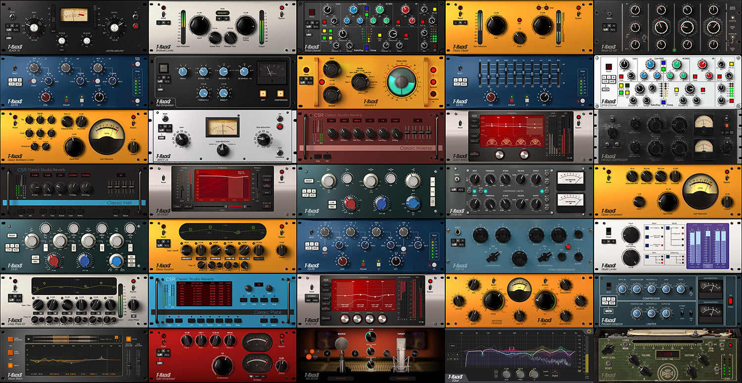Open the Style selector showing Advanced 1
This screenshot has height=383, width=742.
223,13
